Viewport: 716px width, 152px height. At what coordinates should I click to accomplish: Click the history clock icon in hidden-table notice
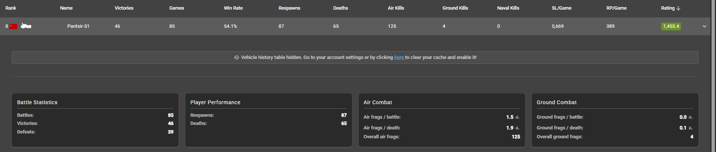(x=236, y=57)
